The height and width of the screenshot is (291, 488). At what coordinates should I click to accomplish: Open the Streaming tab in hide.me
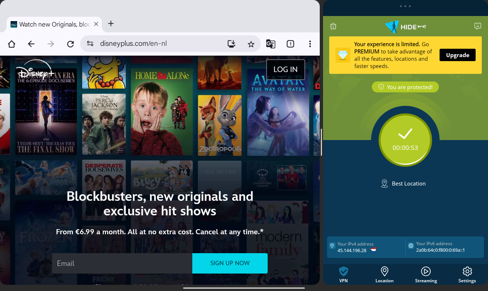[426, 275]
